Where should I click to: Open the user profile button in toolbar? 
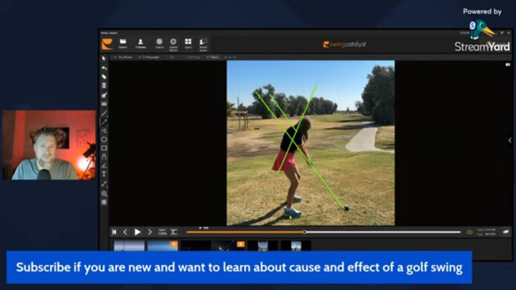pyautogui.click(x=141, y=43)
